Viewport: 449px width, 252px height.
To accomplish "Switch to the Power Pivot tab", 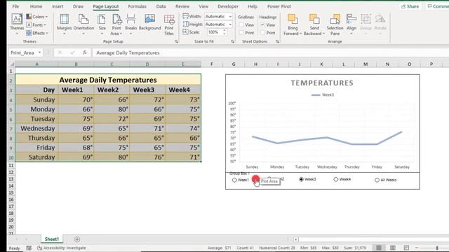I will click(279, 6).
